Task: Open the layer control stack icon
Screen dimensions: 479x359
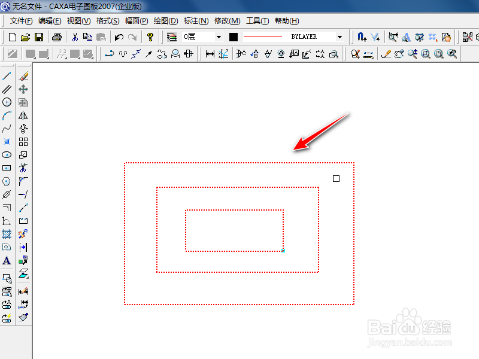Action: [172, 37]
